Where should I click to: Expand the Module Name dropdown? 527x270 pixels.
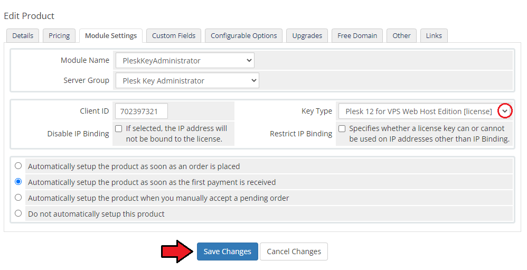click(x=184, y=60)
